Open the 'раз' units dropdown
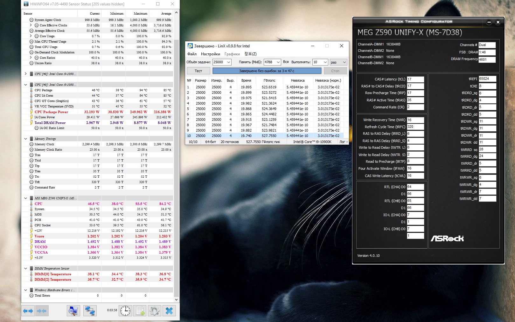Screen dimensions: 515x322 (x=344, y=62)
